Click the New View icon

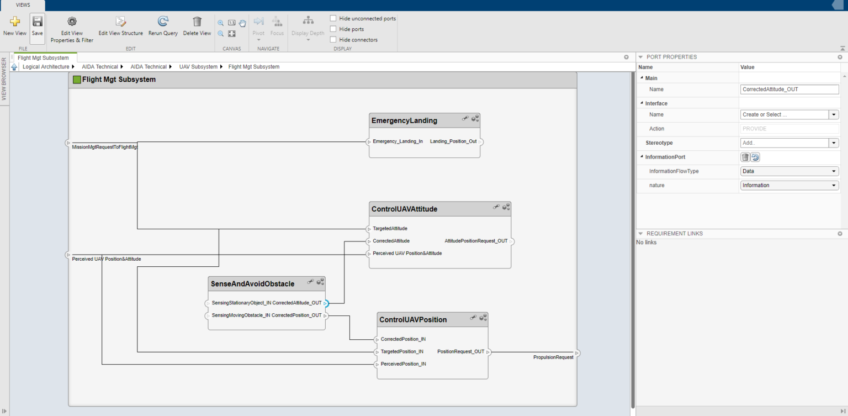point(14,22)
